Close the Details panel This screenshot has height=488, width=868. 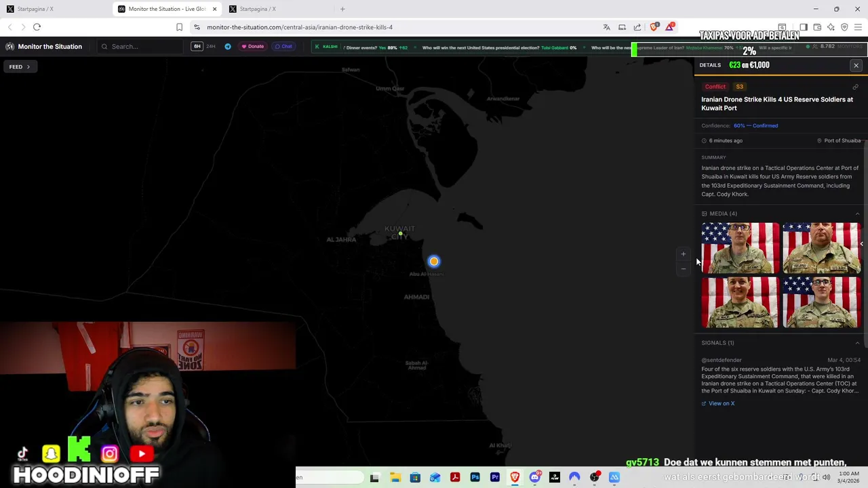(x=856, y=66)
